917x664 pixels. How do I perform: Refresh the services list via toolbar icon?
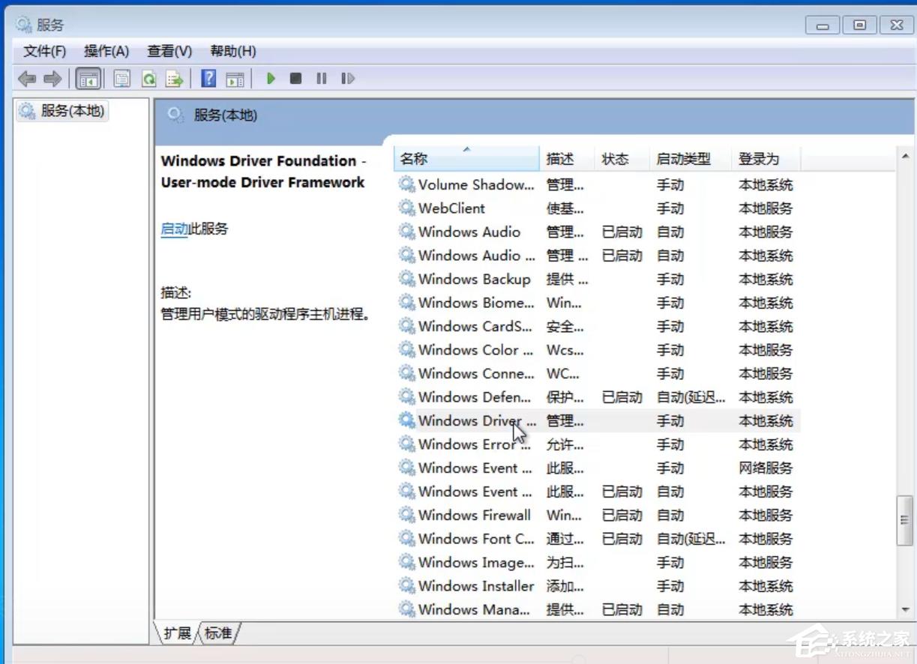point(148,78)
